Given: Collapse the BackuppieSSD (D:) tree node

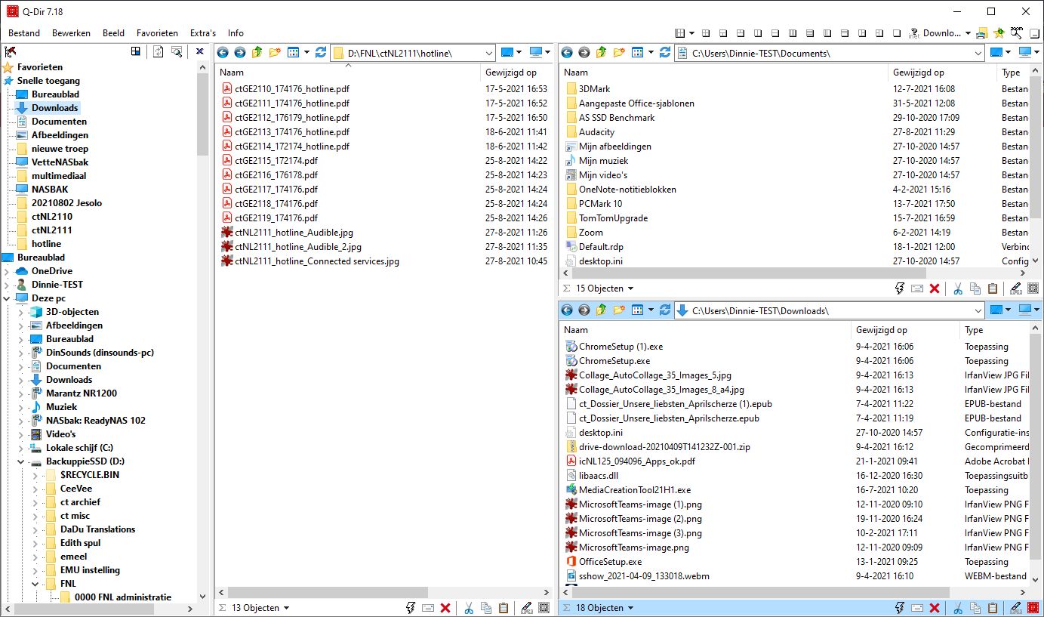Looking at the screenshot, I should point(21,461).
